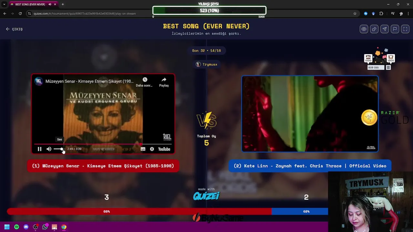This screenshot has height=232, width=413.
Task: Click the flag report icon
Action: 395,29
